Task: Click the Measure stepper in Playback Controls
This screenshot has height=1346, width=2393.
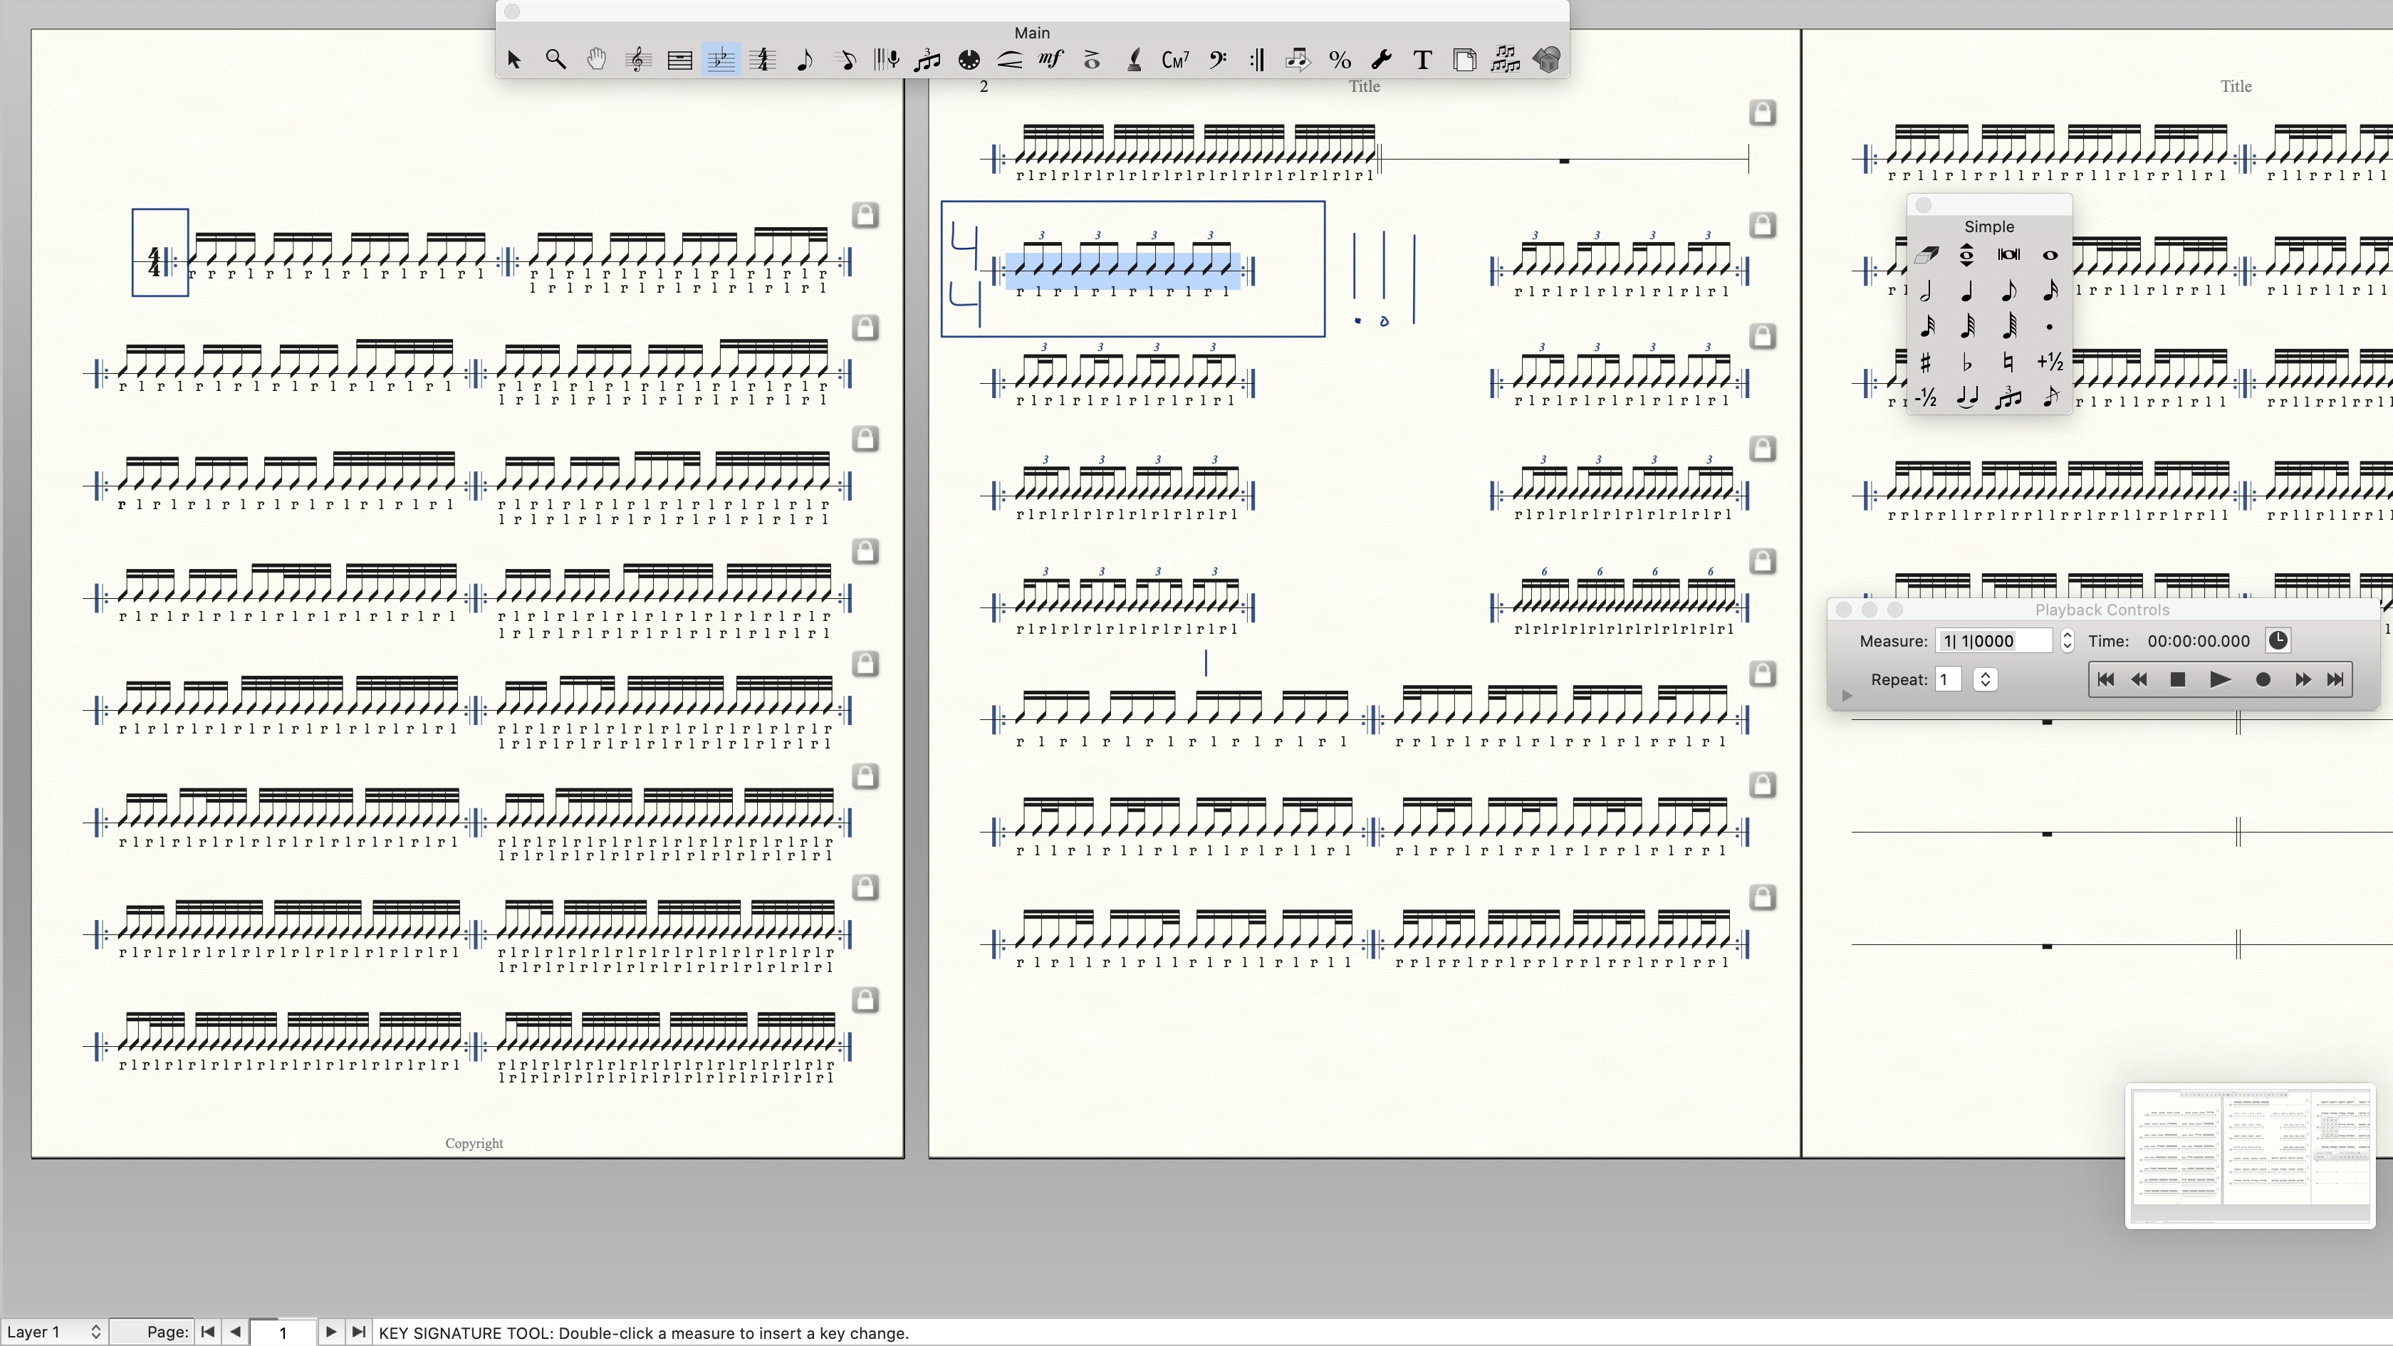Action: click(x=2067, y=641)
